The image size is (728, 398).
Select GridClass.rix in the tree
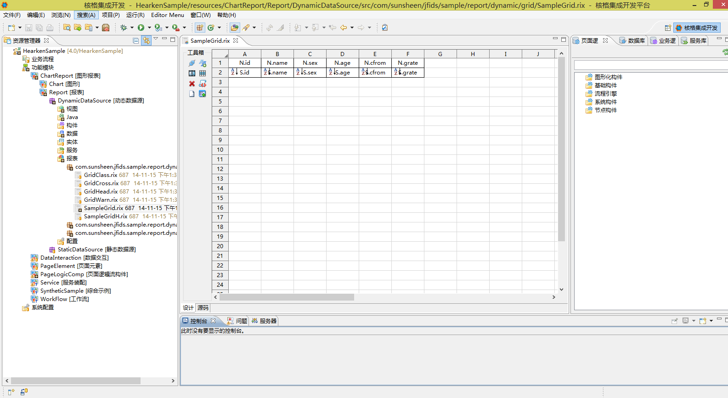pyautogui.click(x=101, y=175)
